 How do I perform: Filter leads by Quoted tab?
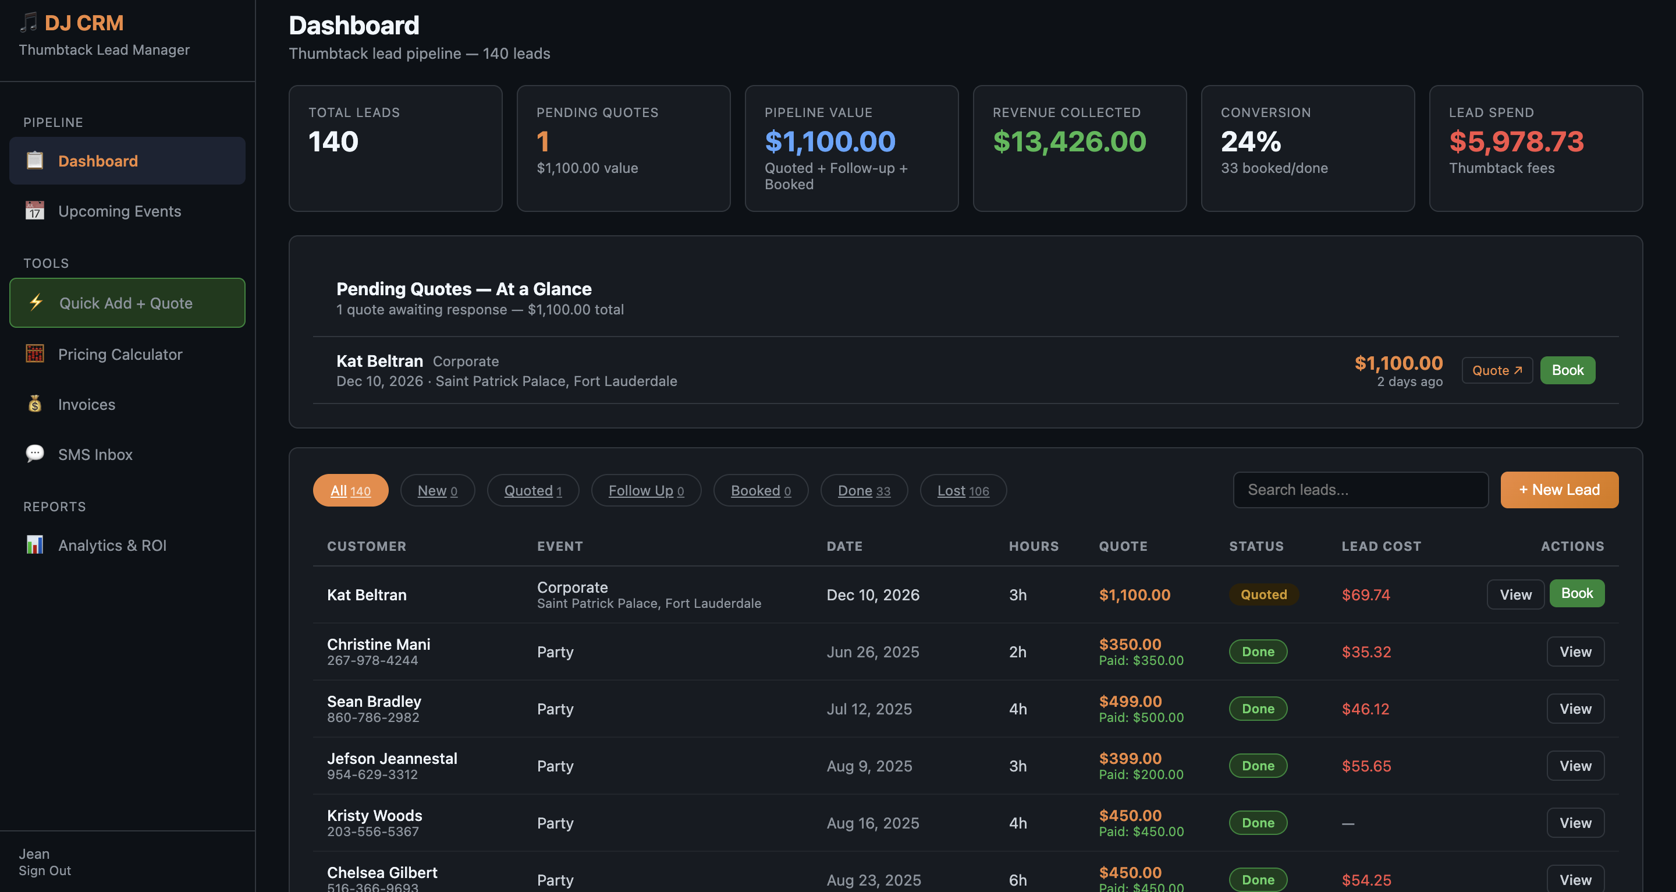[533, 490]
